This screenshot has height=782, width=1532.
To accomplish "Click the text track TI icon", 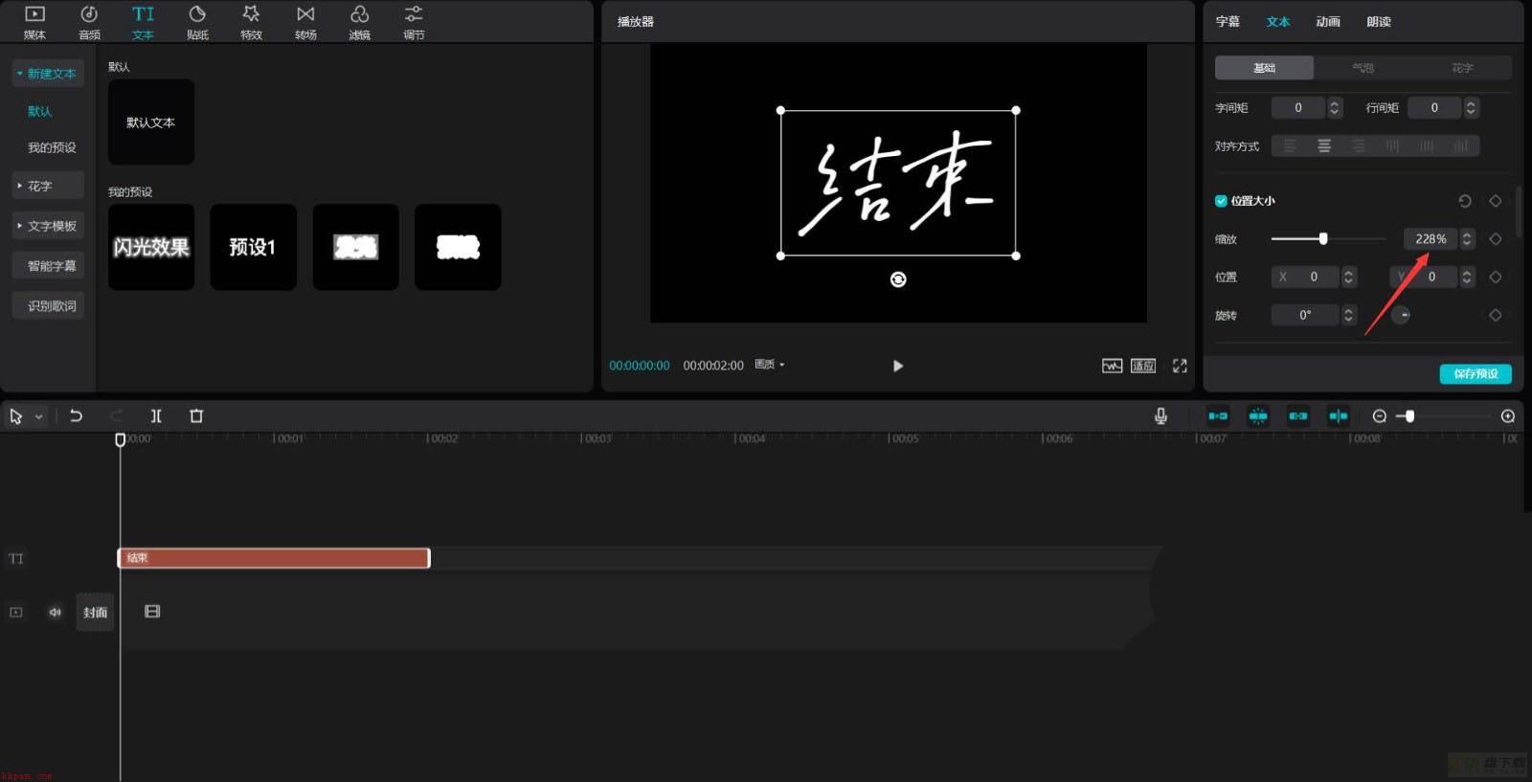I will [x=16, y=558].
